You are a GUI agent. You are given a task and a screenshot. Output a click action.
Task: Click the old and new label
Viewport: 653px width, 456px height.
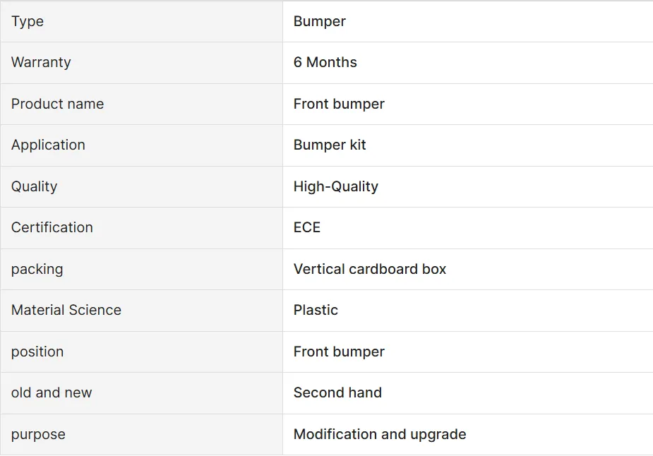pos(51,392)
